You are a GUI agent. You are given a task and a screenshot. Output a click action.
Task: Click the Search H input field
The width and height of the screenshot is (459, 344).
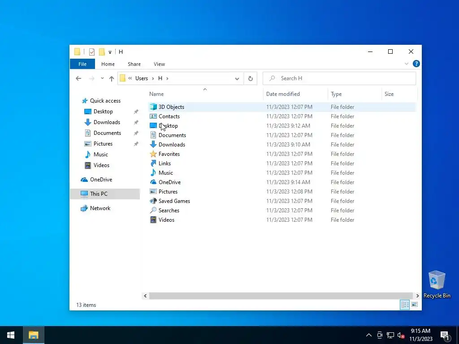point(339,78)
